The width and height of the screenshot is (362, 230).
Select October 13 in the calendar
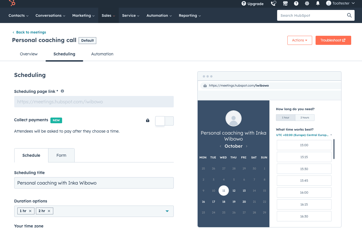[x=244, y=191]
